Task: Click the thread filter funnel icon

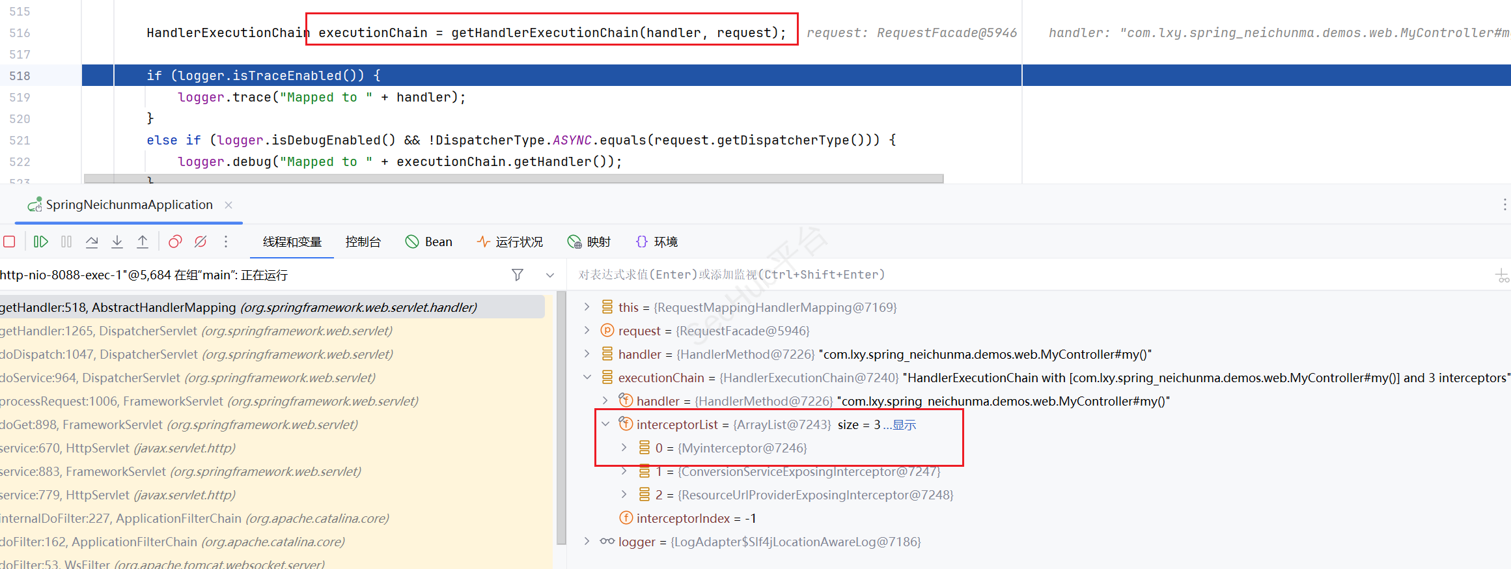Action: 518,275
